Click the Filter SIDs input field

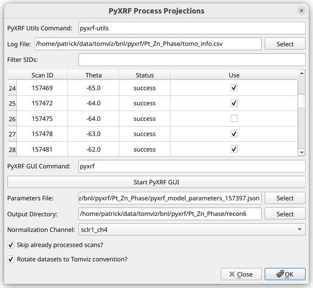[192, 60]
